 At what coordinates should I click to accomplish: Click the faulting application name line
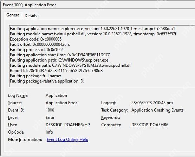point(92,29)
